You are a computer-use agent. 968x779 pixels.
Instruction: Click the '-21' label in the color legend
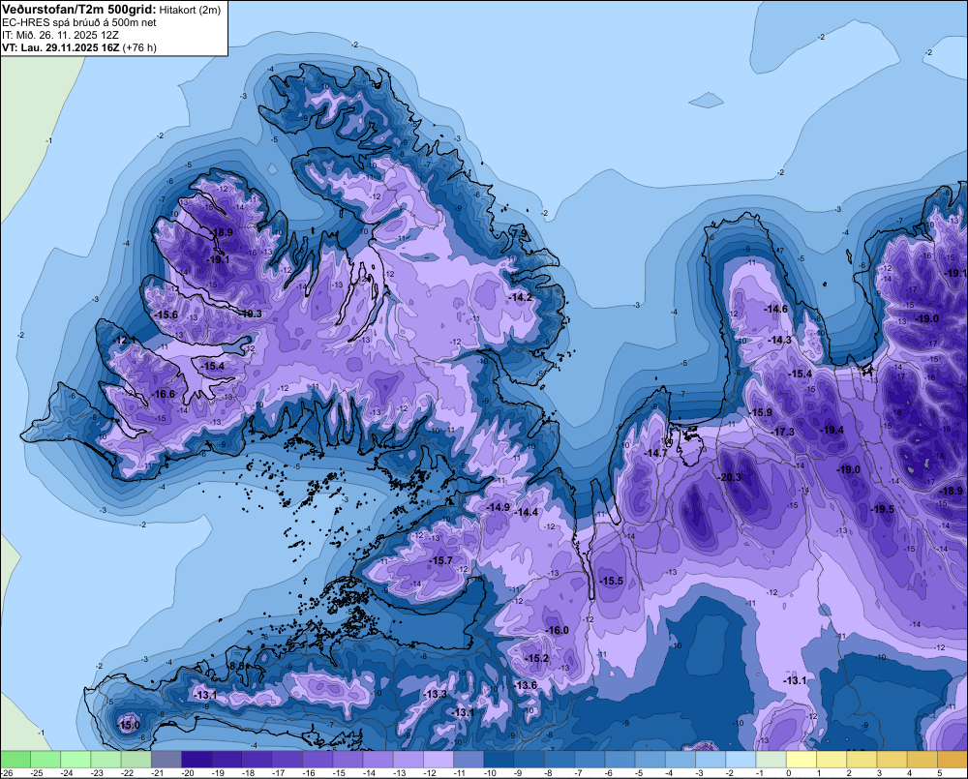point(157,773)
